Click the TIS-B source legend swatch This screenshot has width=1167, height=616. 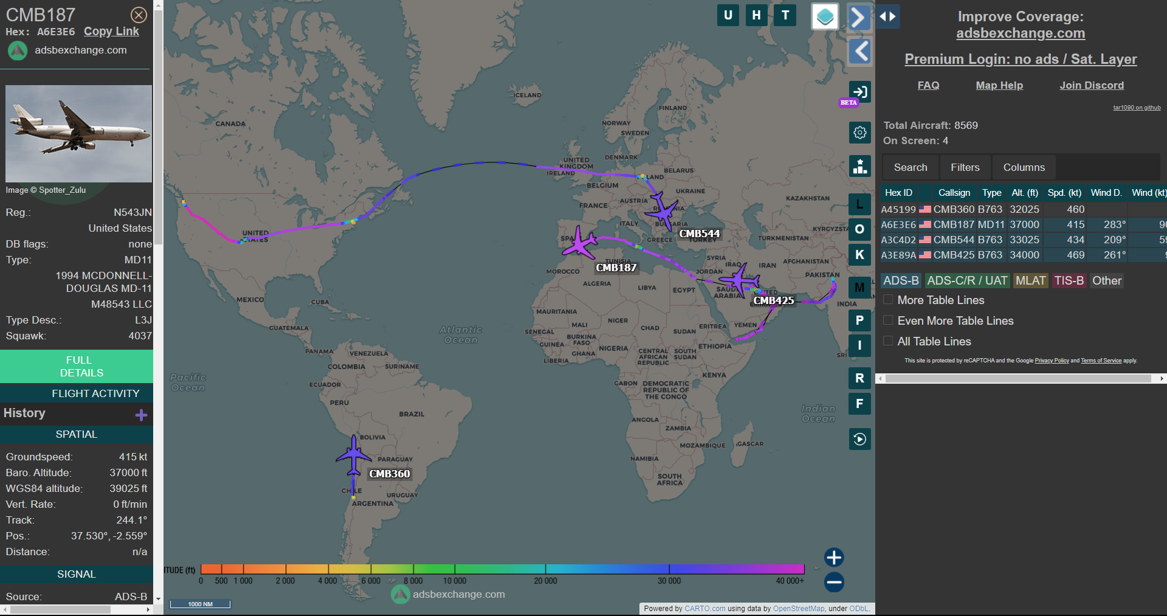(x=1069, y=280)
